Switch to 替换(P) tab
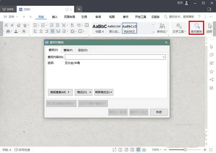Screen dimensions: 216x153 click(68, 50)
